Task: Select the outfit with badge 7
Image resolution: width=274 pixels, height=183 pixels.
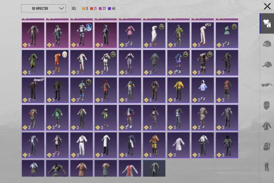Action: (82, 90)
